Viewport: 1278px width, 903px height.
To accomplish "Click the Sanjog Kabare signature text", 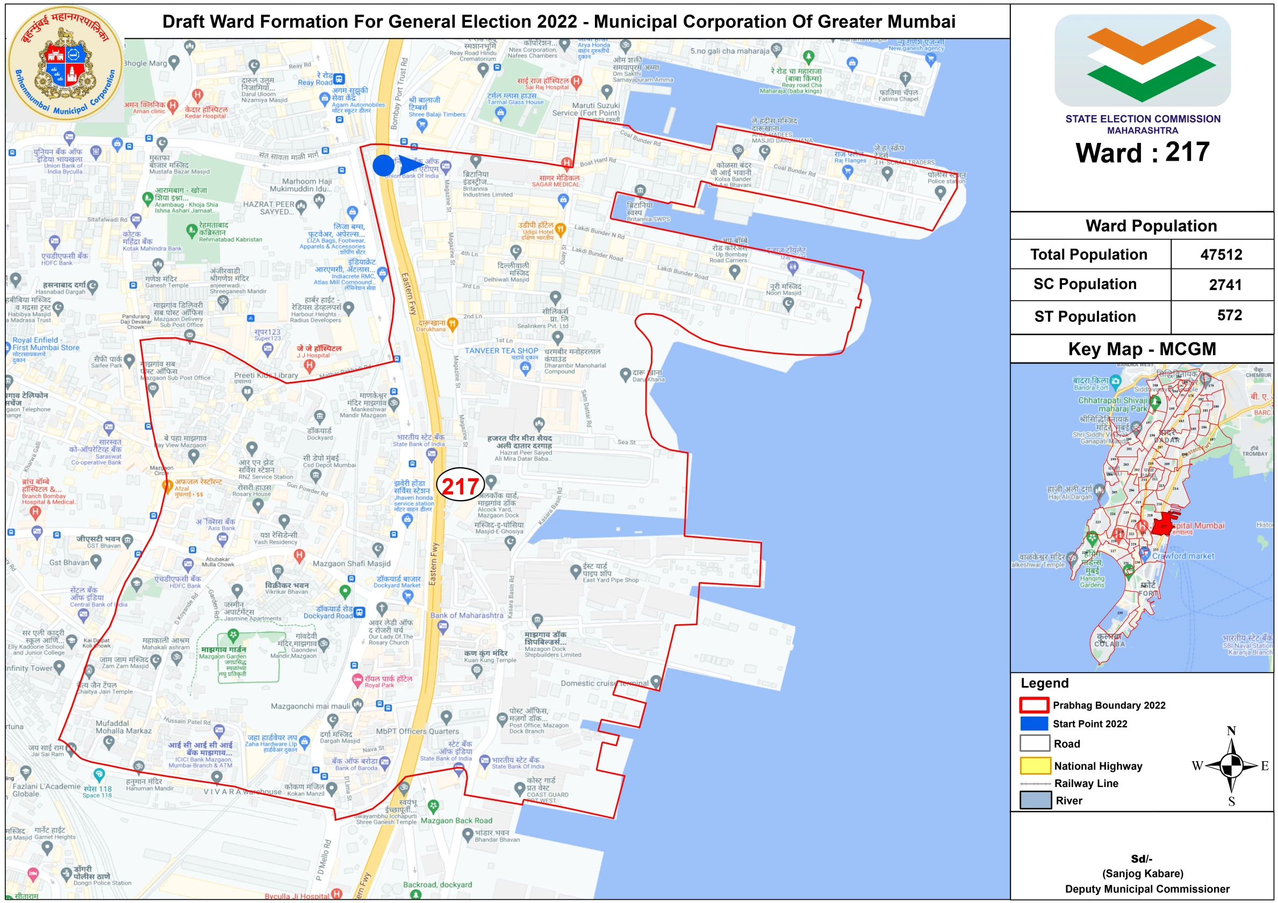I will (x=1142, y=873).
